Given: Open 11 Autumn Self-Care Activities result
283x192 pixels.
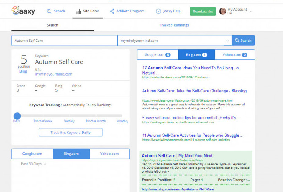Looking at the screenshot, I should click(x=193, y=135).
